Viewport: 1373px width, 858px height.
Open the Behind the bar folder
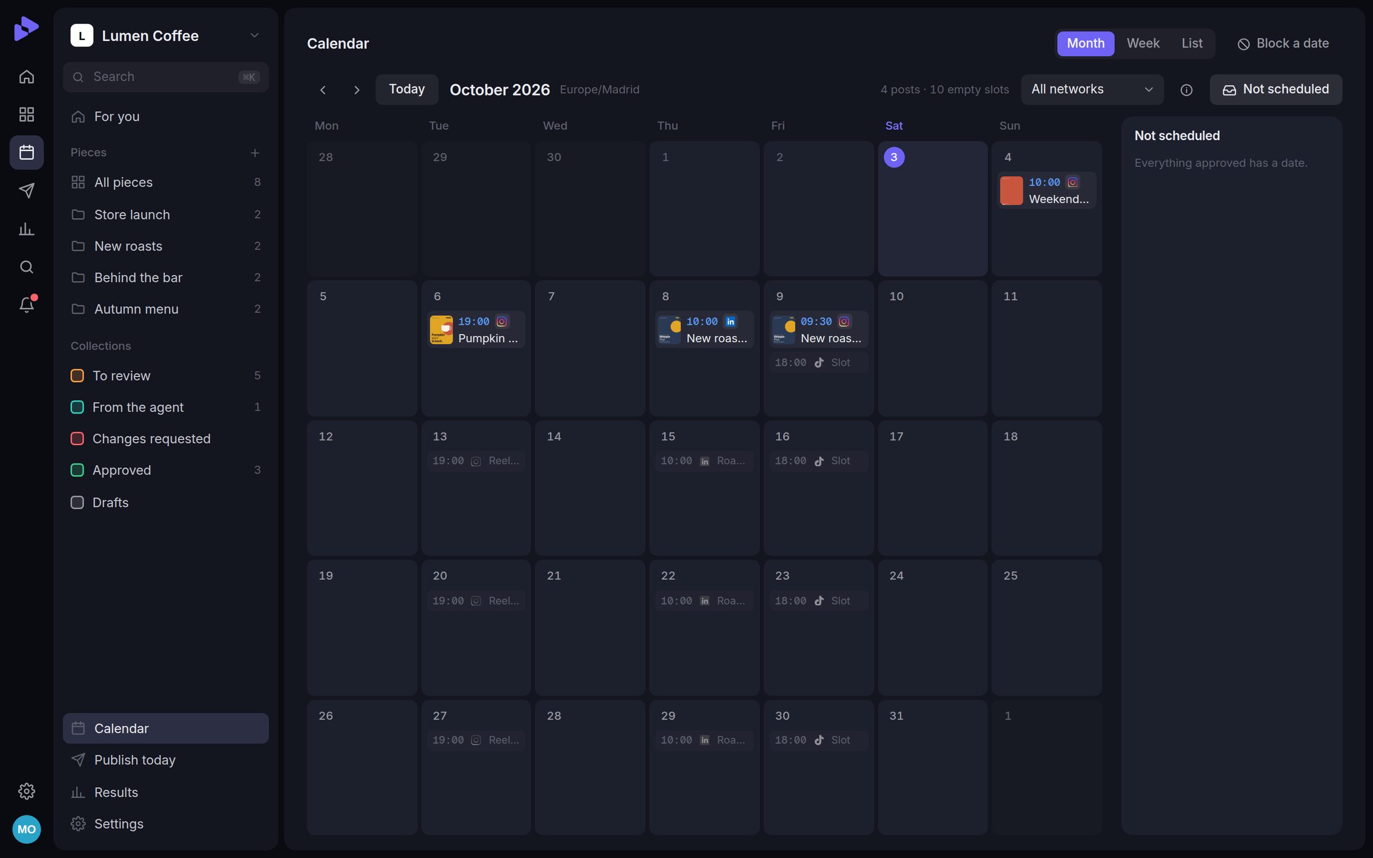click(165, 277)
